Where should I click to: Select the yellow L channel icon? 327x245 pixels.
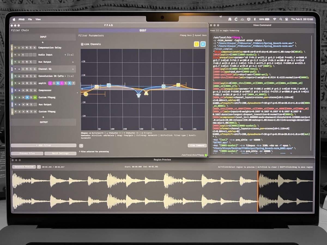click(x=196, y=44)
